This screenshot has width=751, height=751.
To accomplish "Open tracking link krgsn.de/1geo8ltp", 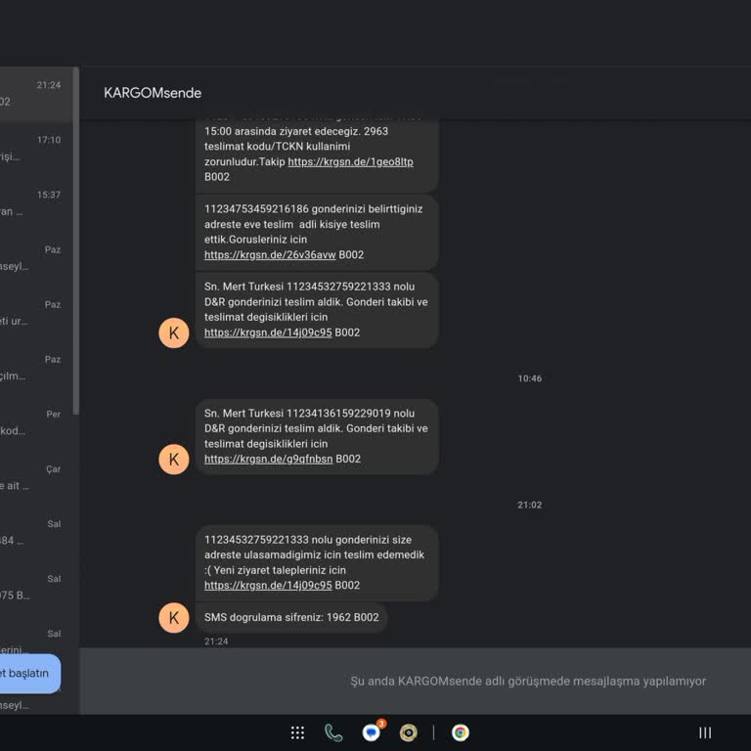I will click(x=351, y=162).
